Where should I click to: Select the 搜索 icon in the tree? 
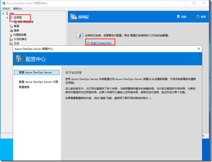click(11, 30)
